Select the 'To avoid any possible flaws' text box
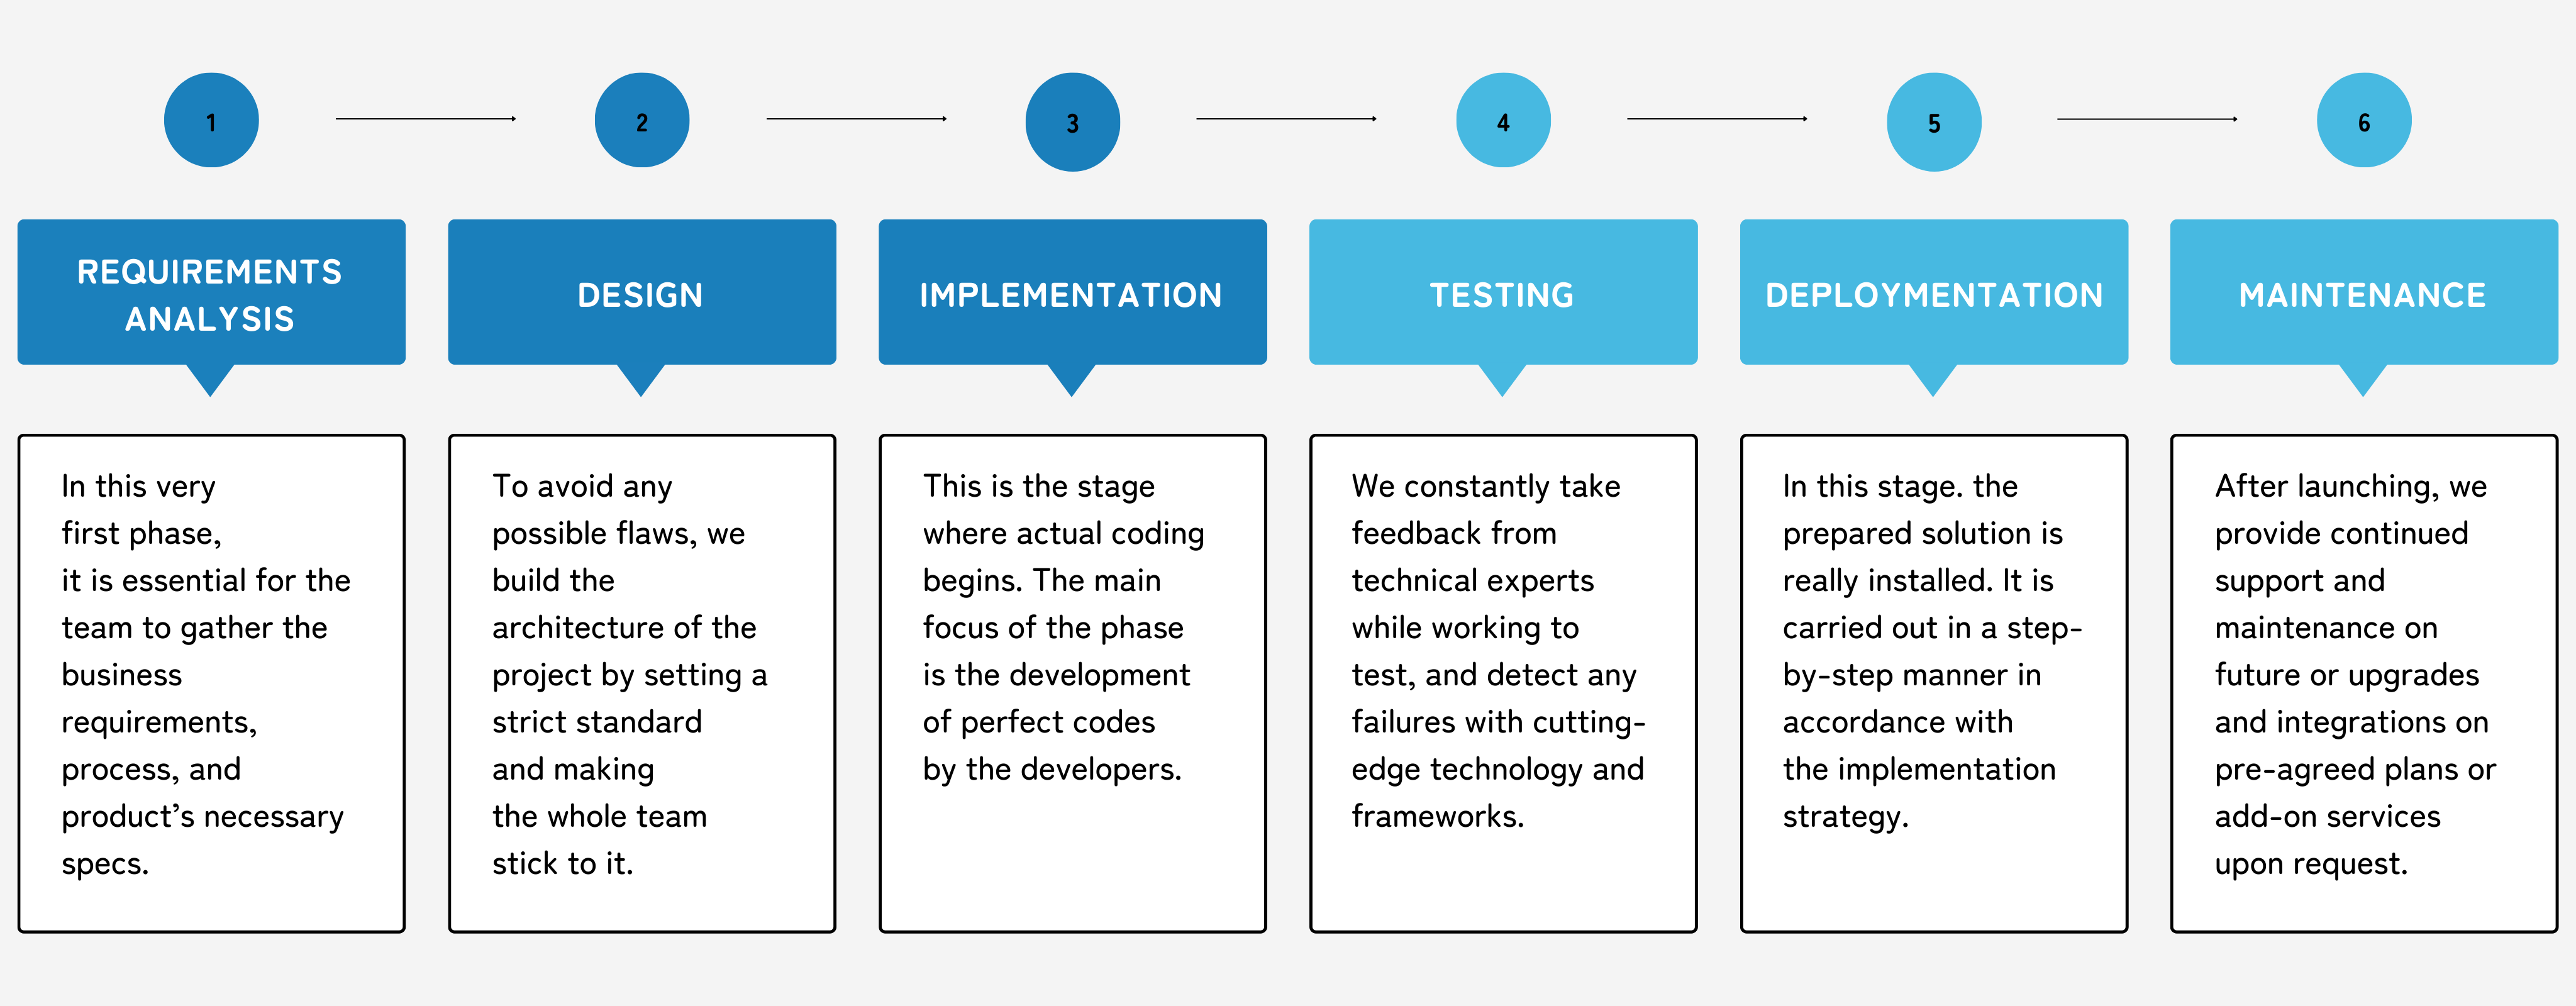Image resolution: width=2576 pixels, height=1006 pixels. point(642,683)
